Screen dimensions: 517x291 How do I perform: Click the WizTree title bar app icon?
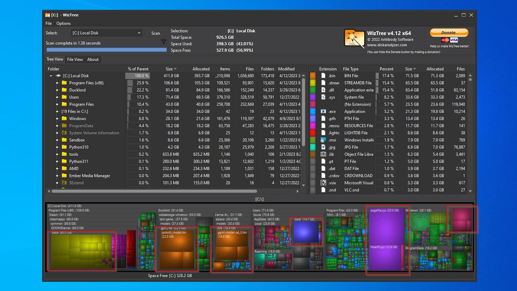(48, 15)
